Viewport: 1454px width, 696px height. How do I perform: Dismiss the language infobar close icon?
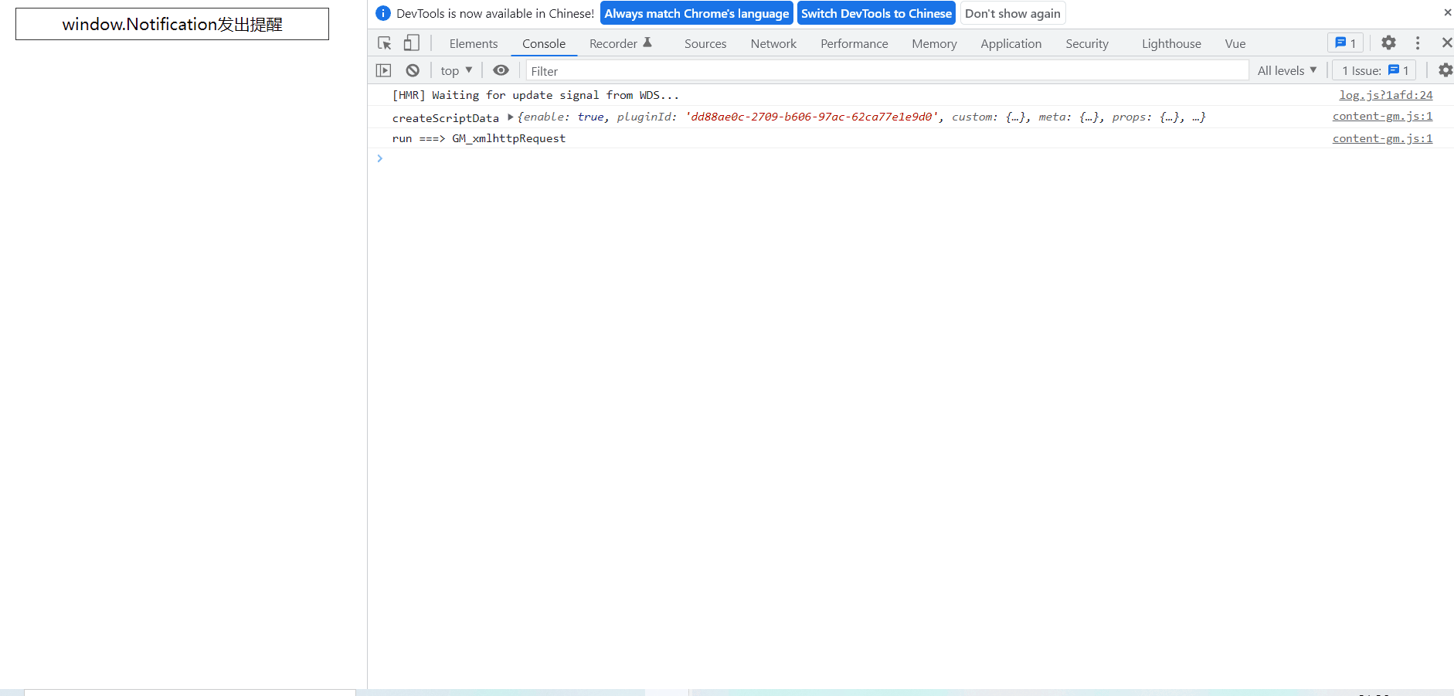[1447, 12]
